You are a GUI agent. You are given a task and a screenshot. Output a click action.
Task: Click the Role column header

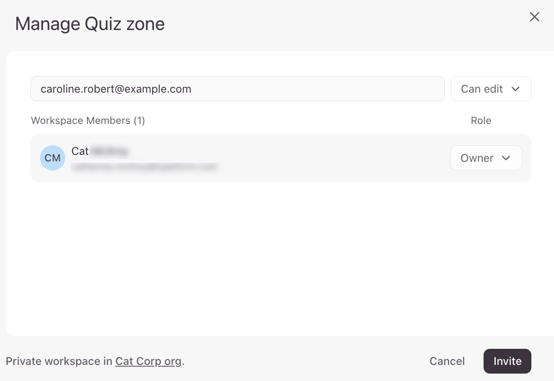pyautogui.click(x=481, y=120)
